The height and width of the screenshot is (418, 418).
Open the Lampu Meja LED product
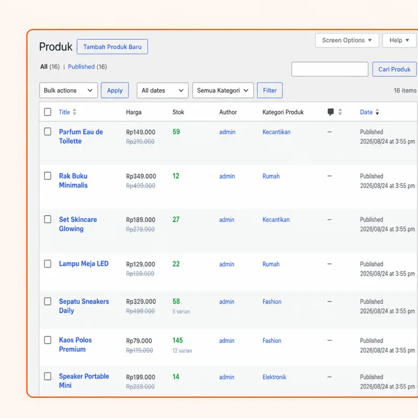[x=84, y=264]
